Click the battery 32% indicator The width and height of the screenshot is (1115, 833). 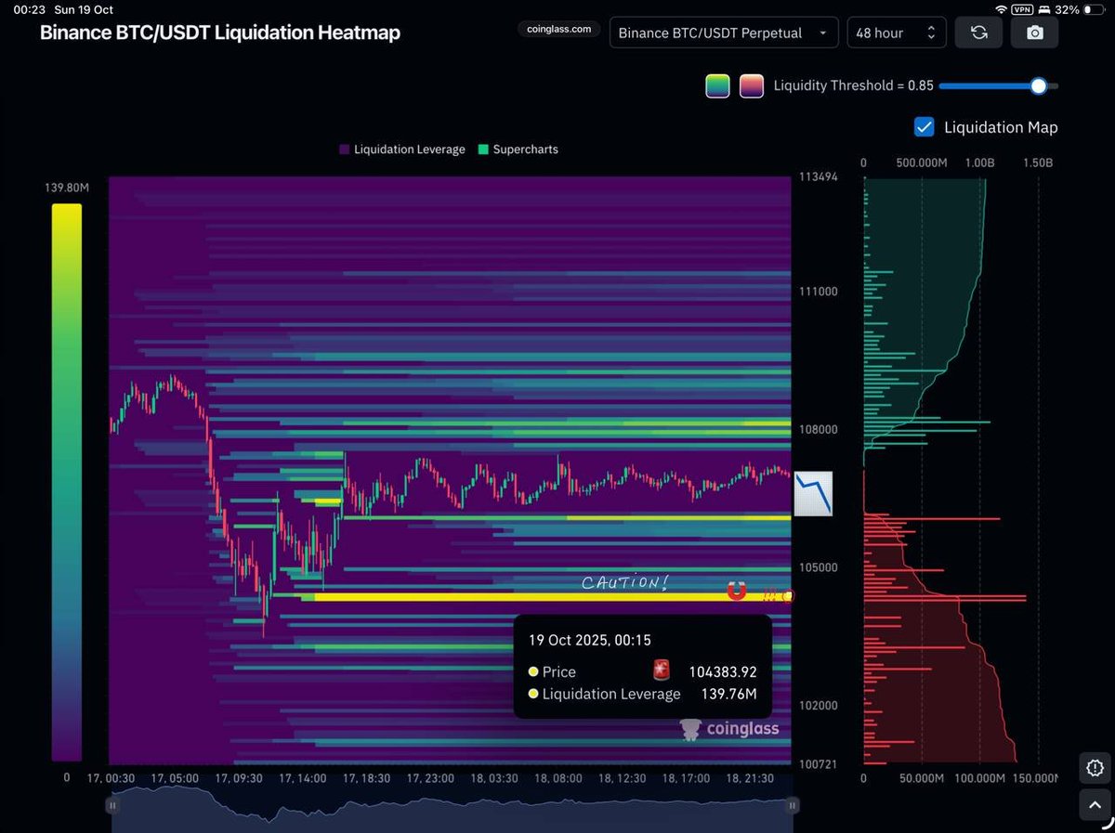[x=1079, y=9]
